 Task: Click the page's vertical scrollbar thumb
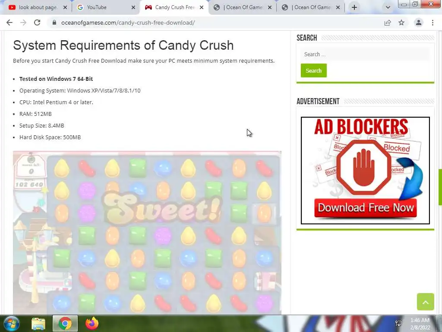click(440, 187)
